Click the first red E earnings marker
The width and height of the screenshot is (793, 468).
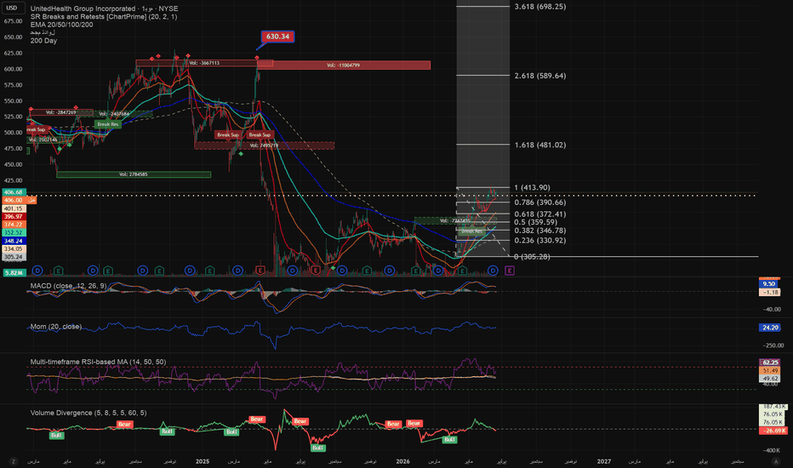point(260,271)
